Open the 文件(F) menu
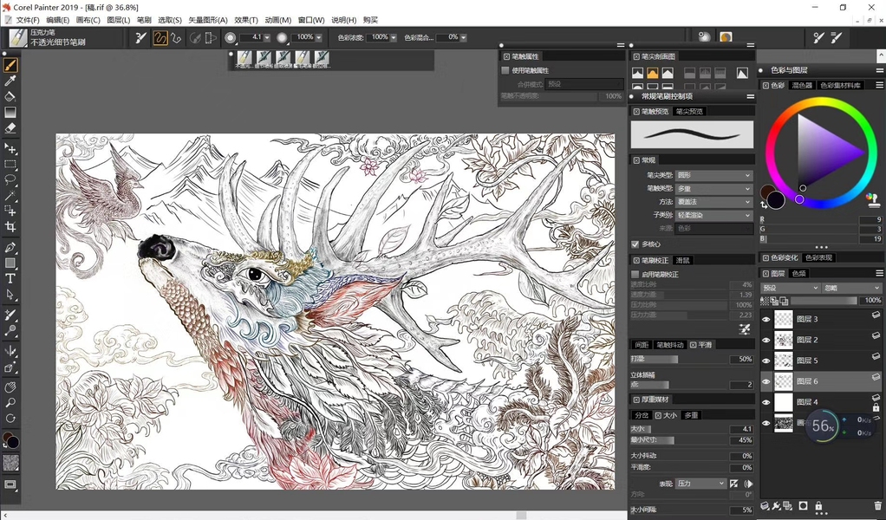 28,20
